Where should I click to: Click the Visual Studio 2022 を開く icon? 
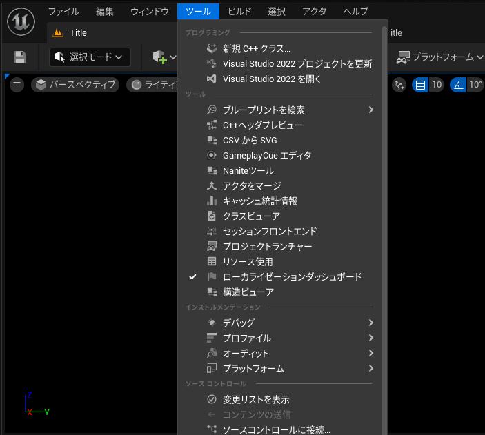point(212,79)
